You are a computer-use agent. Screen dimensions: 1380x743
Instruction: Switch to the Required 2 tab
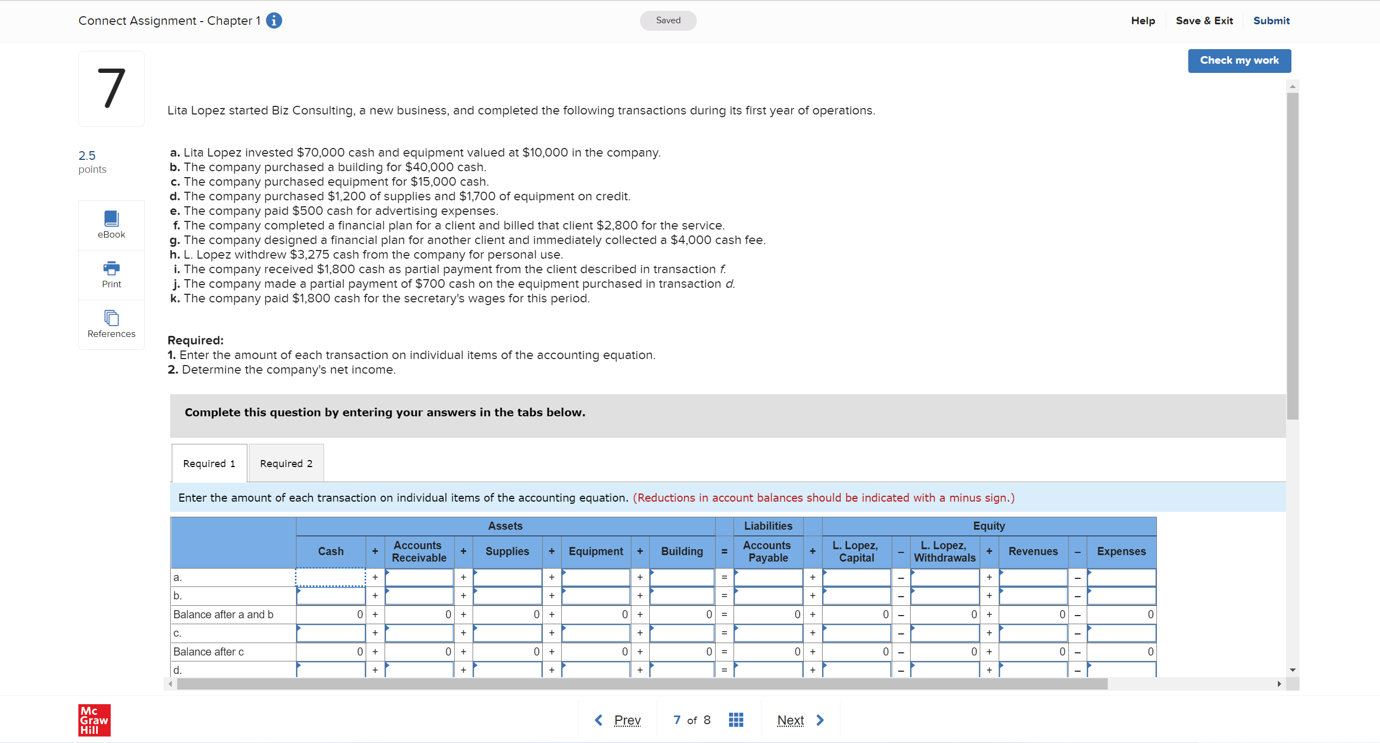click(x=285, y=463)
